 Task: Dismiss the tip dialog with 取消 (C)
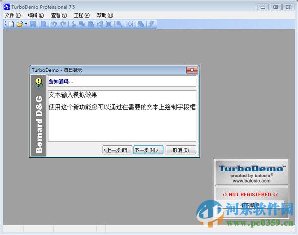181,150
